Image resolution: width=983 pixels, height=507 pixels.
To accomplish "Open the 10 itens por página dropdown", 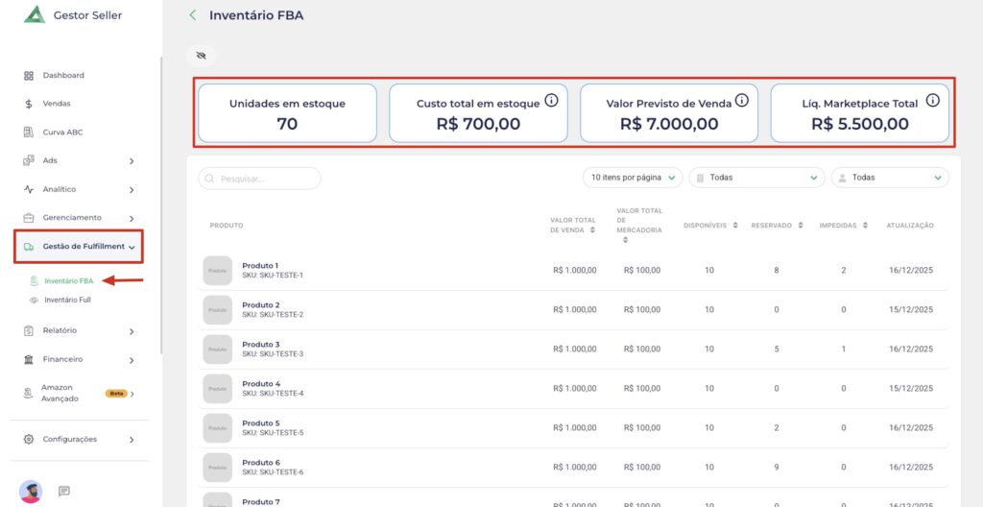I will click(x=633, y=178).
